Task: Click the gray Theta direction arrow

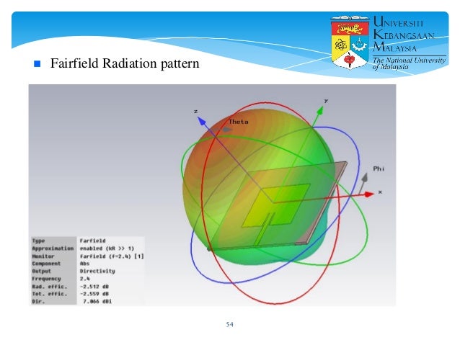Action: point(226,129)
